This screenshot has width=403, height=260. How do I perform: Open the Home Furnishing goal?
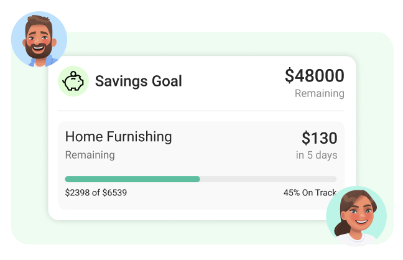118,136
